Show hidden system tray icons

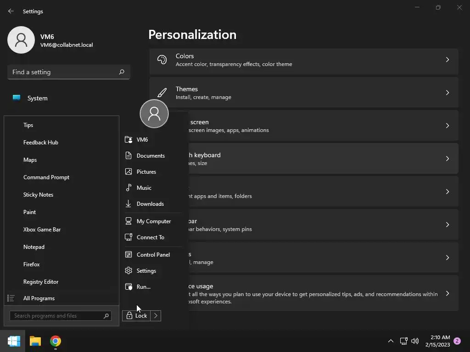coord(391,341)
